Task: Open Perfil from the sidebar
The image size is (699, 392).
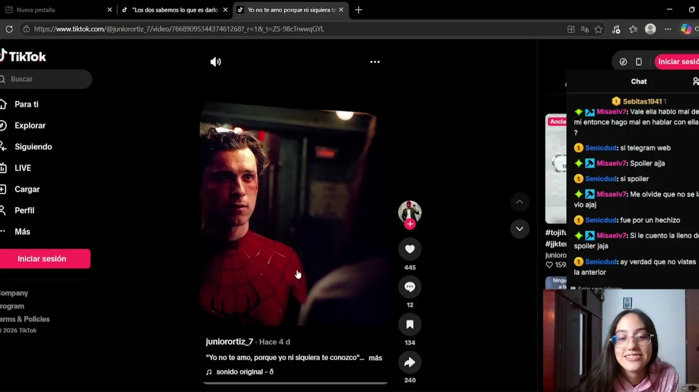Action: [x=25, y=211]
